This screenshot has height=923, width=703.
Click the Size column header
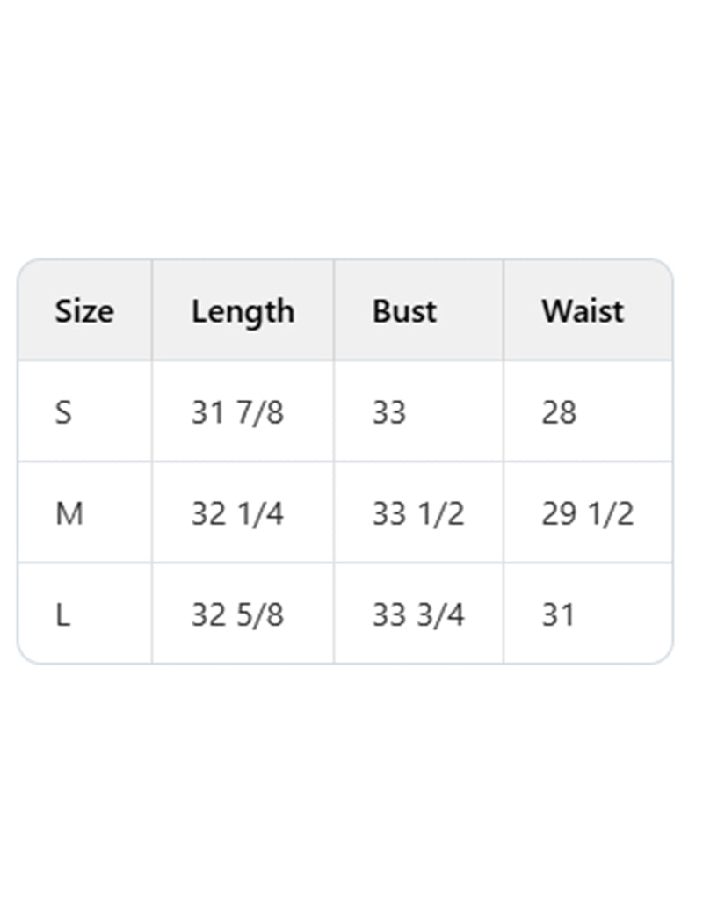tap(84, 311)
